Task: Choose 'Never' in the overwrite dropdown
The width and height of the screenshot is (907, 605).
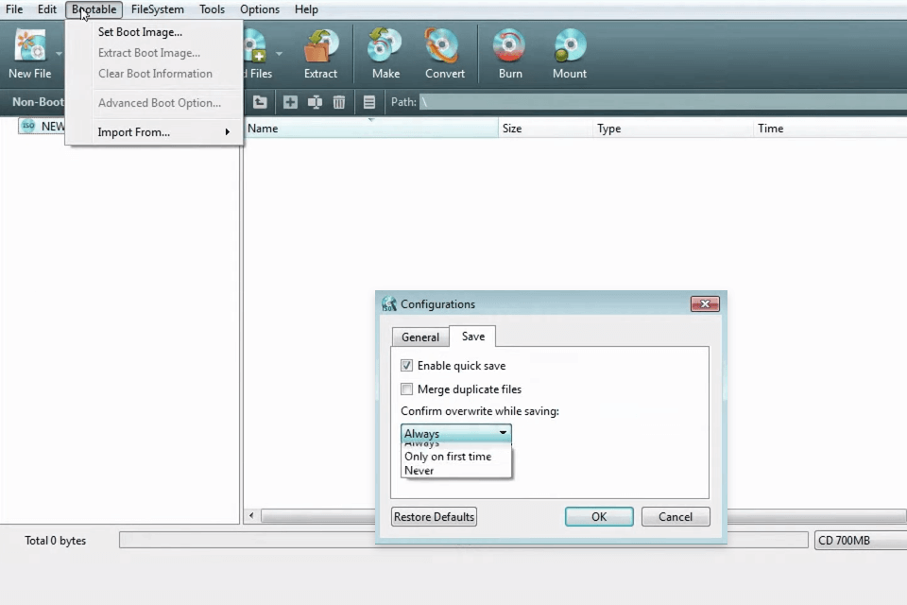Action: [419, 471]
